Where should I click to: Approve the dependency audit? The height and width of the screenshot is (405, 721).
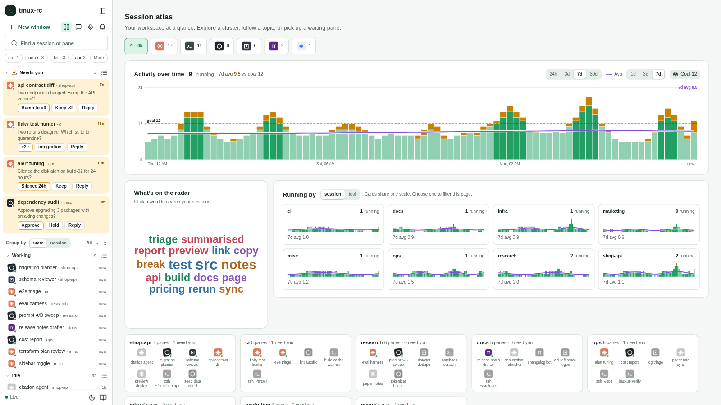(31, 225)
